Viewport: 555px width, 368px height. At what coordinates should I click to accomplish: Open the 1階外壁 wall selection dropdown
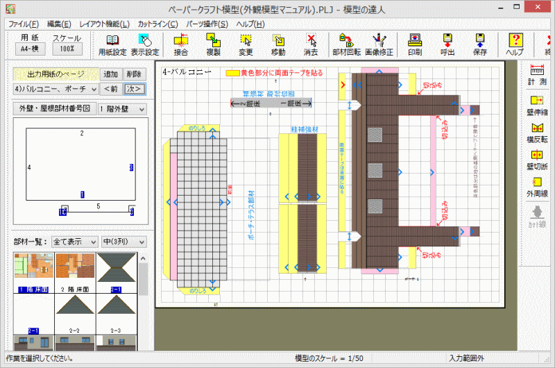142,109
